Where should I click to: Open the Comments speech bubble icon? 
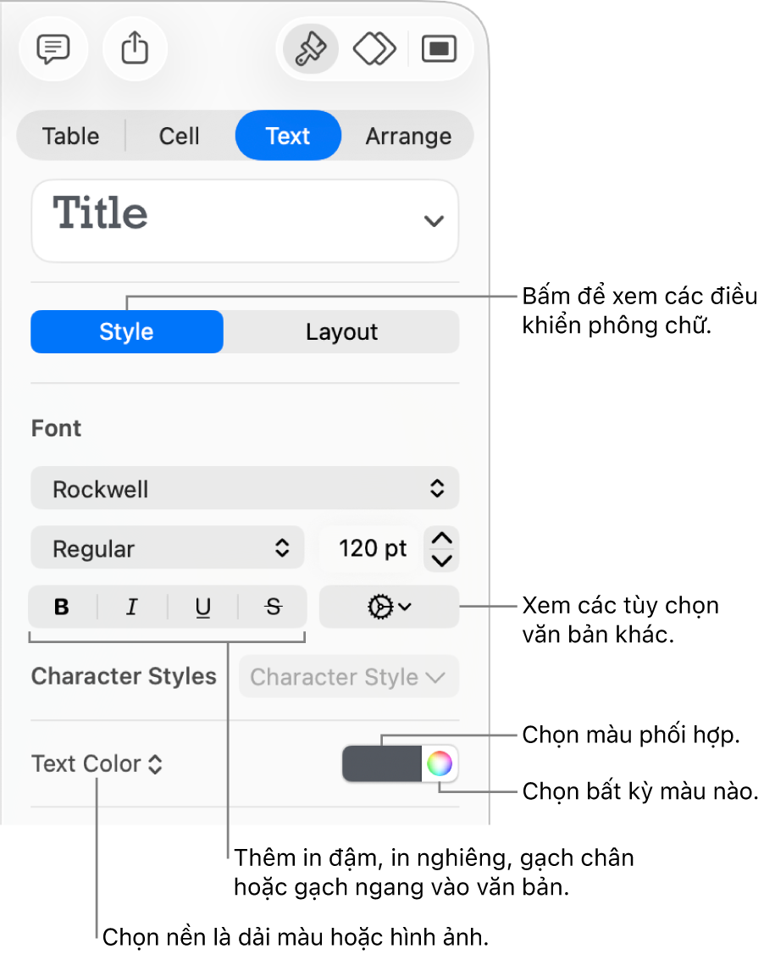coord(53,50)
